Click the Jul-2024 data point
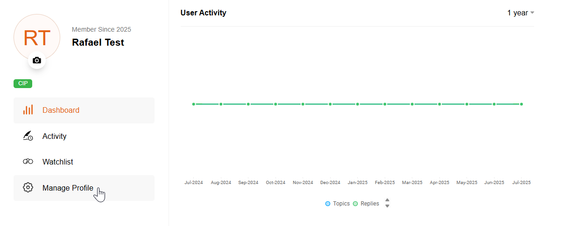Screen dimensions: 579x226 coord(194,104)
